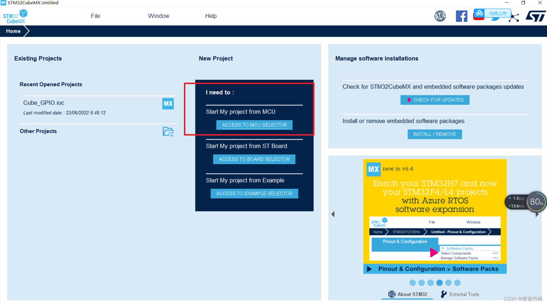
Task: Open the File menu
Action: pos(95,16)
